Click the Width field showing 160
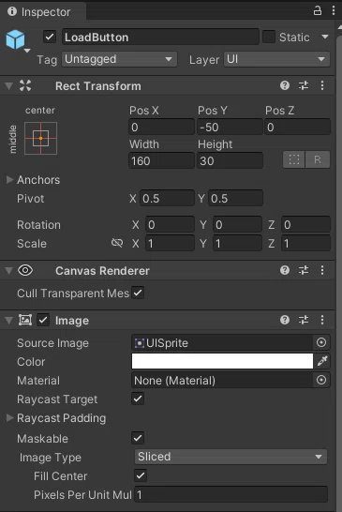The image size is (342, 512). pos(161,160)
